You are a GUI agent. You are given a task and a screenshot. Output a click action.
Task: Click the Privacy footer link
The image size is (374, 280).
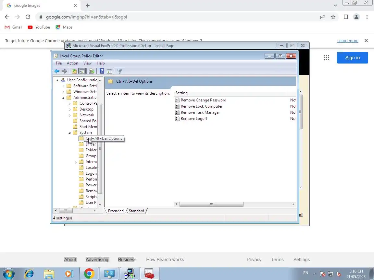254,260
